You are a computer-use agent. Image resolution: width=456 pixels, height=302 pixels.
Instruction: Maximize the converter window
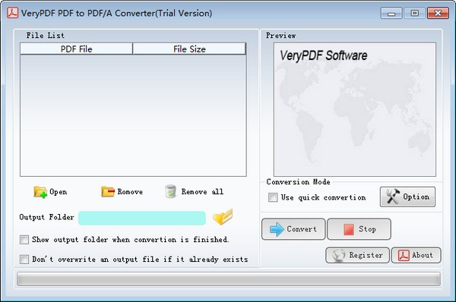click(415, 13)
